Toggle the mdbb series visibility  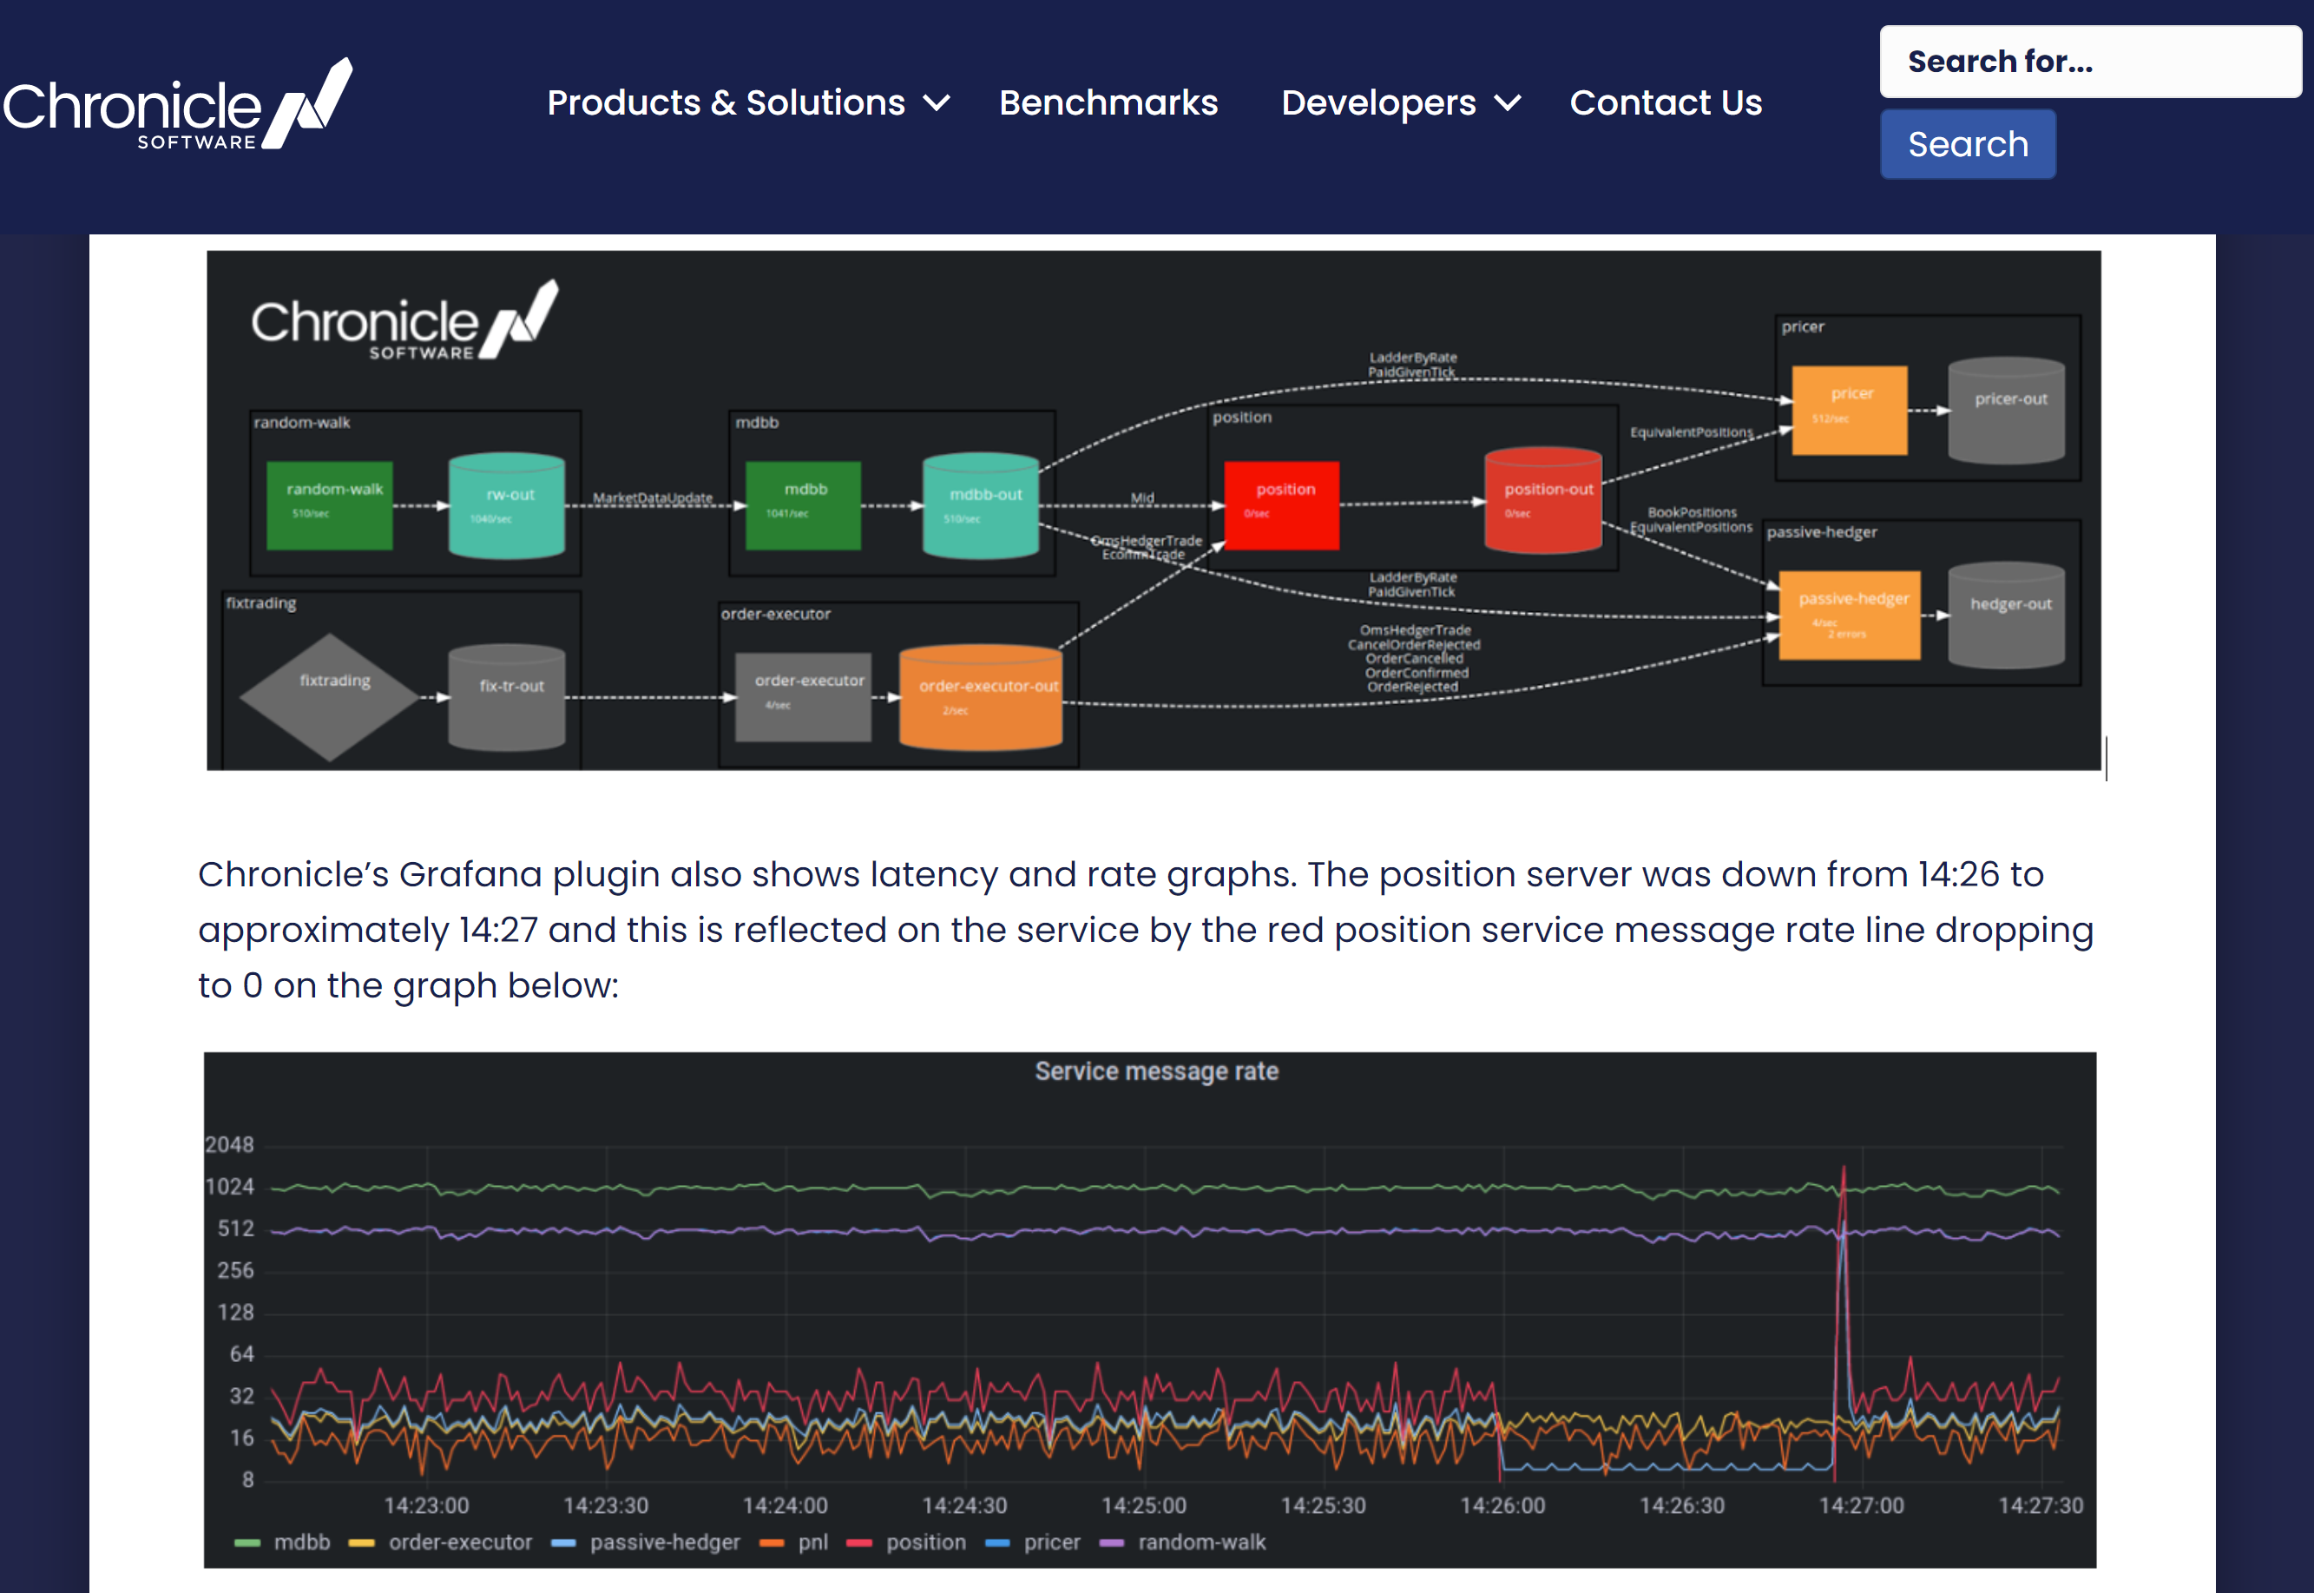pyautogui.click(x=303, y=1542)
